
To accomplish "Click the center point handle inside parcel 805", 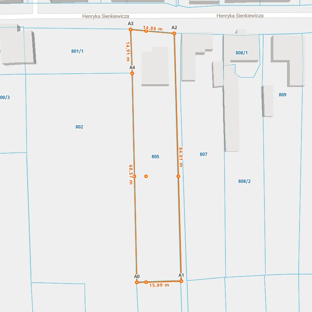I will coord(146,176).
